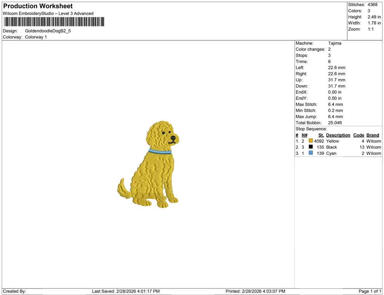Screen dimensions: 384x295
Task: Click the Brand column header
Action: click(x=373, y=135)
